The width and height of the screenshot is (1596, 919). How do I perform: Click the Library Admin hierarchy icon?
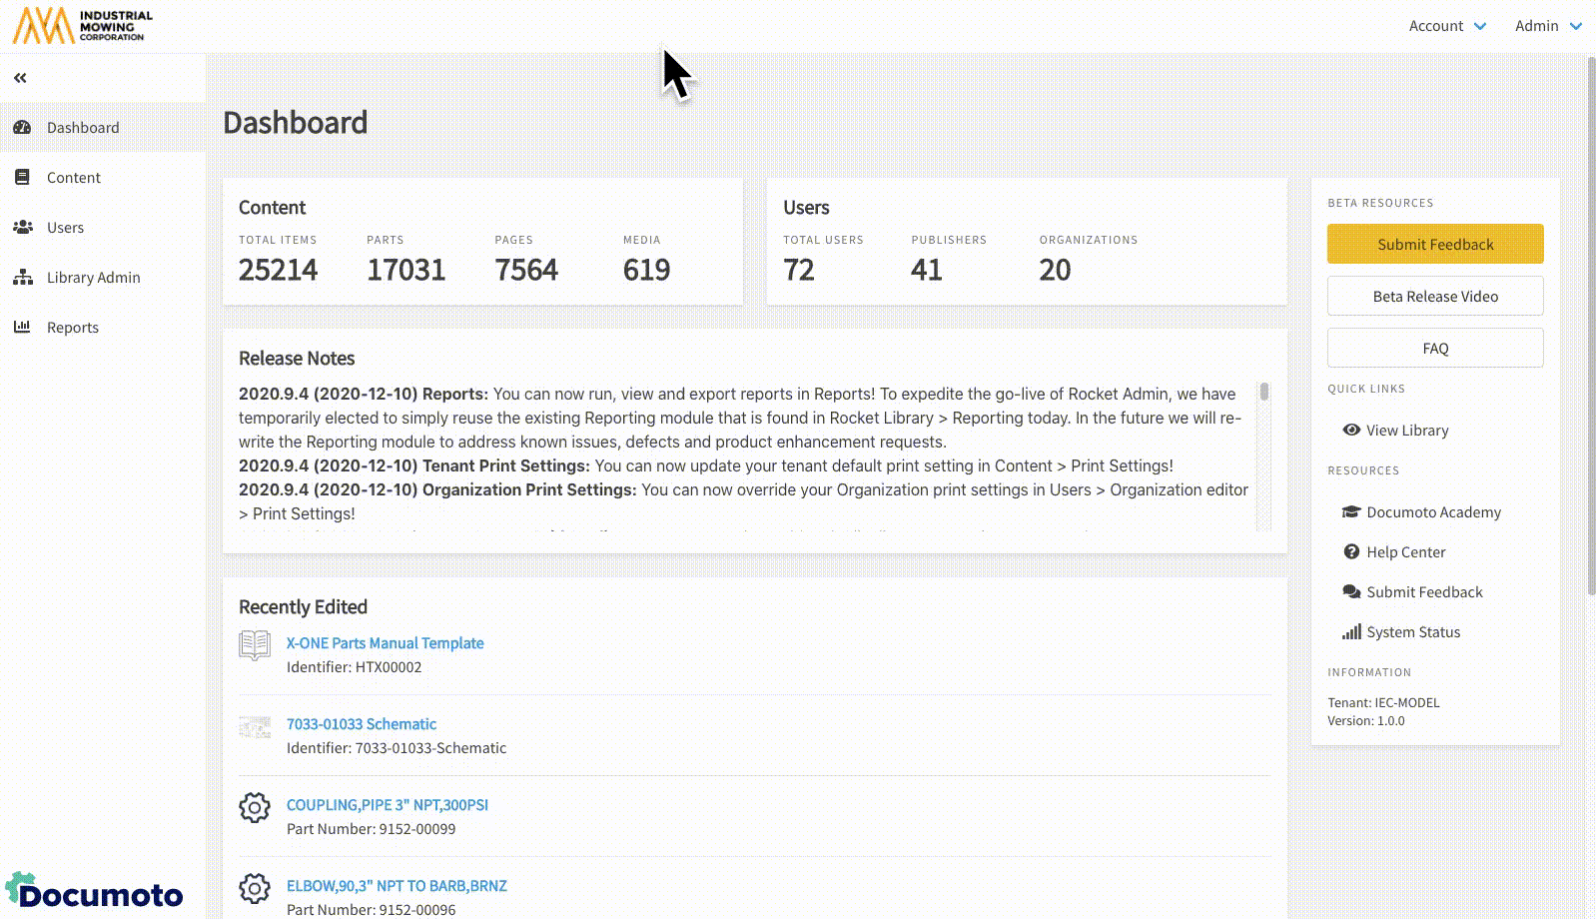22,278
